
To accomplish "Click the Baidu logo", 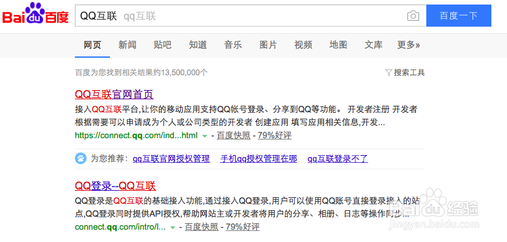I will 36,13.
